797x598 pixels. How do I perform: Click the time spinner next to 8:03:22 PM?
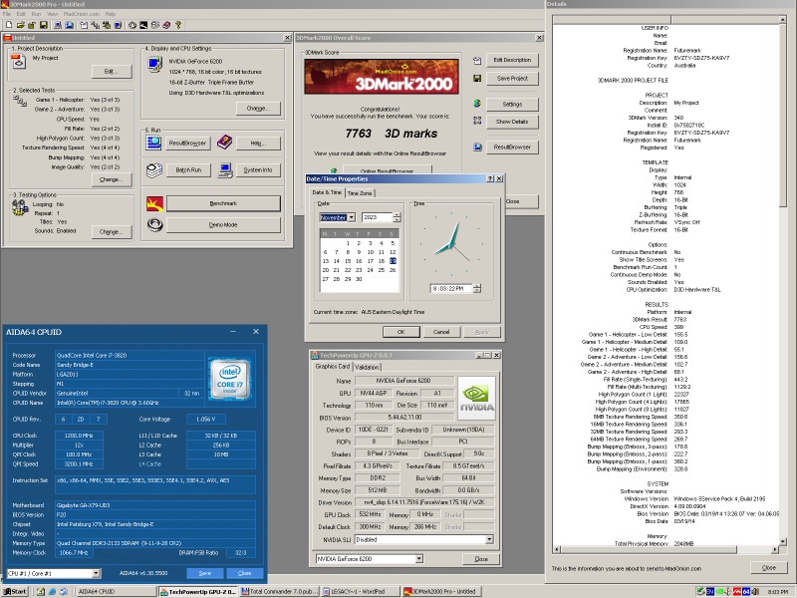coord(477,288)
